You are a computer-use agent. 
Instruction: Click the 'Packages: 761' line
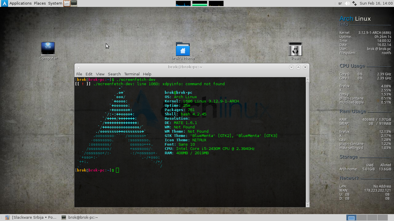(x=180, y=110)
